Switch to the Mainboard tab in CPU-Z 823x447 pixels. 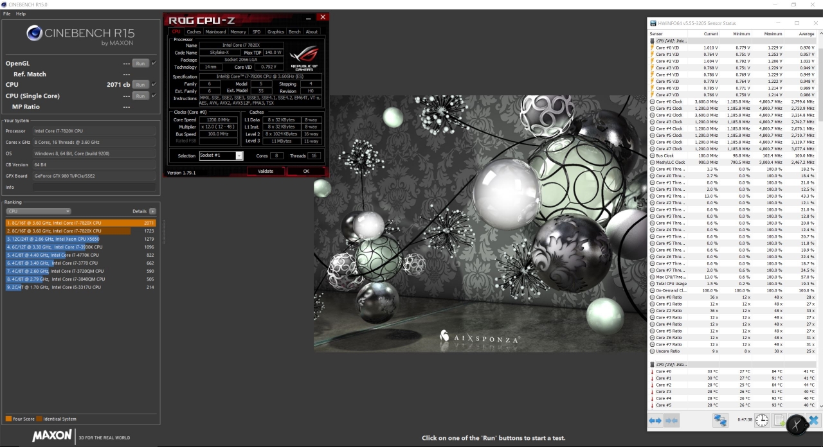pos(215,31)
